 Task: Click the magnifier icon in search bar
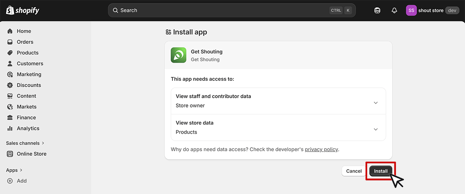pos(115,10)
